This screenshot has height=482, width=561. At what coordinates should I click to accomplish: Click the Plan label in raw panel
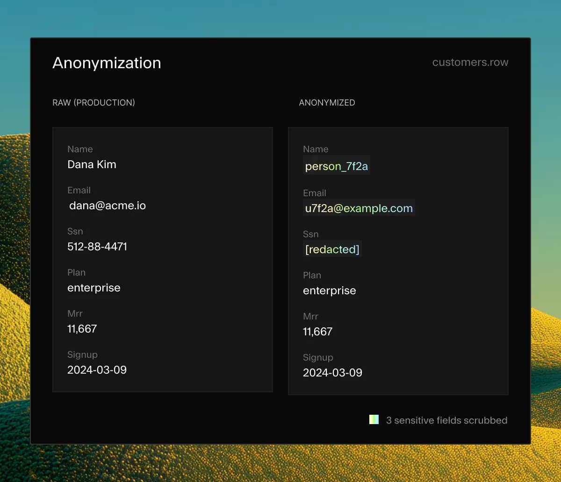(x=76, y=272)
